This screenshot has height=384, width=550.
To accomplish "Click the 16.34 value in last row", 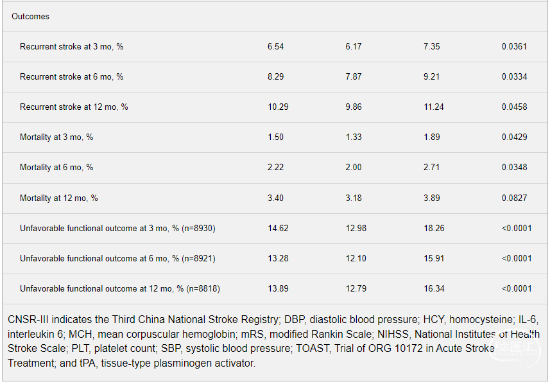I will (x=434, y=289).
